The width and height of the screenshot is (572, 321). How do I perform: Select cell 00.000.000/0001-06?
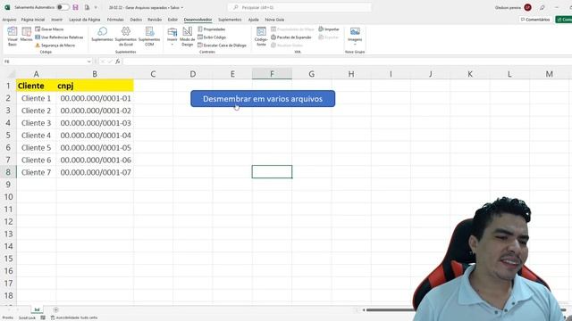(95, 160)
